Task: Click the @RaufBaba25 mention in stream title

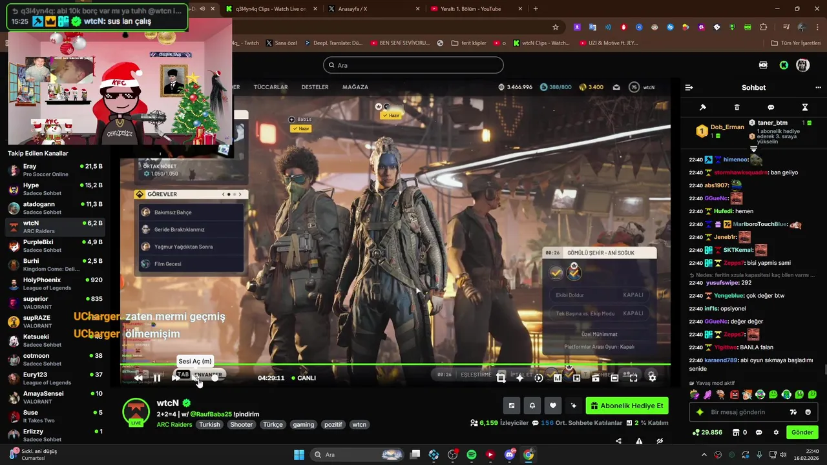Action: click(211, 414)
